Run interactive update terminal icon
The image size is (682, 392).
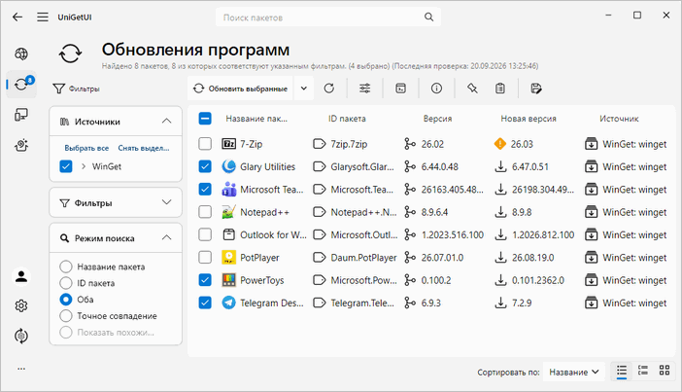pyautogui.click(x=400, y=89)
